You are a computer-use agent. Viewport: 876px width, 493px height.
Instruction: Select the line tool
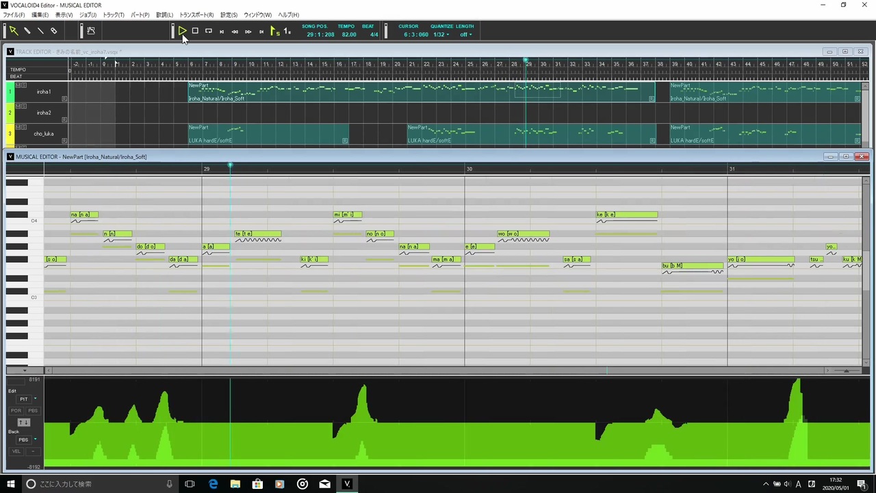coord(40,31)
